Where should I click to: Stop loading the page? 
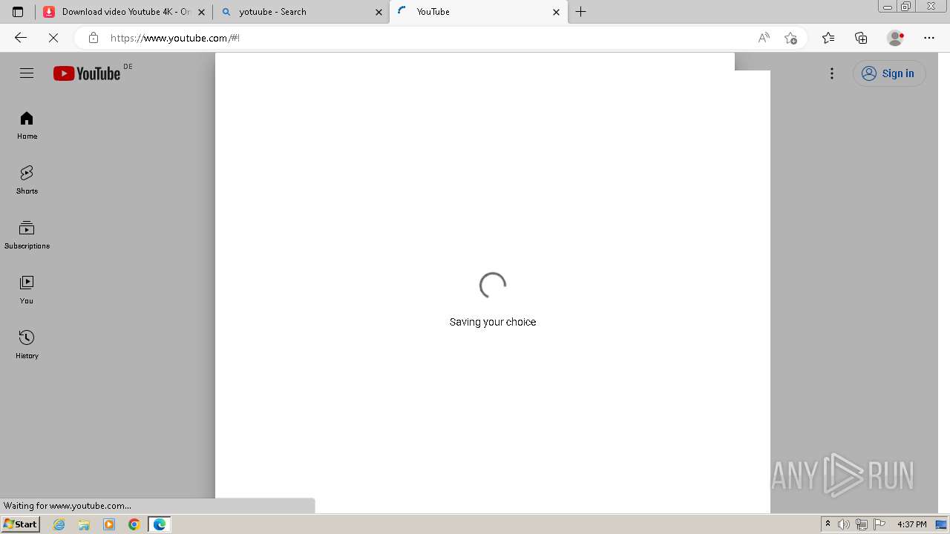coord(53,38)
